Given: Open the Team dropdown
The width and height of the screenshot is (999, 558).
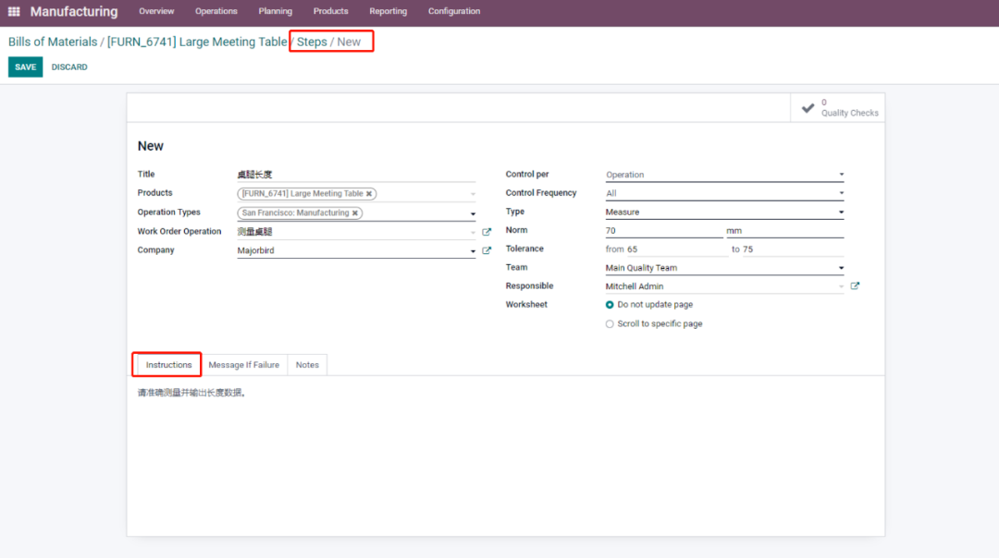Looking at the screenshot, I should tap(724, 268).
